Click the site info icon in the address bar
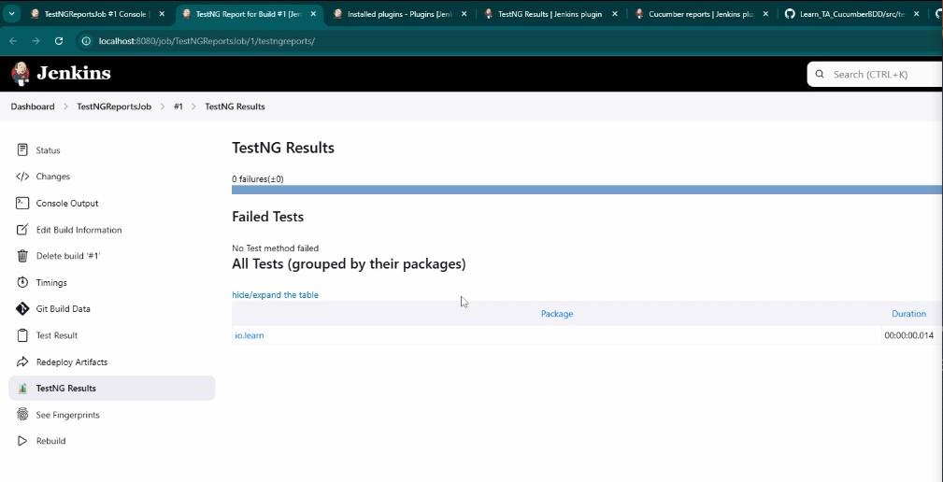 [x=86, y=41]
